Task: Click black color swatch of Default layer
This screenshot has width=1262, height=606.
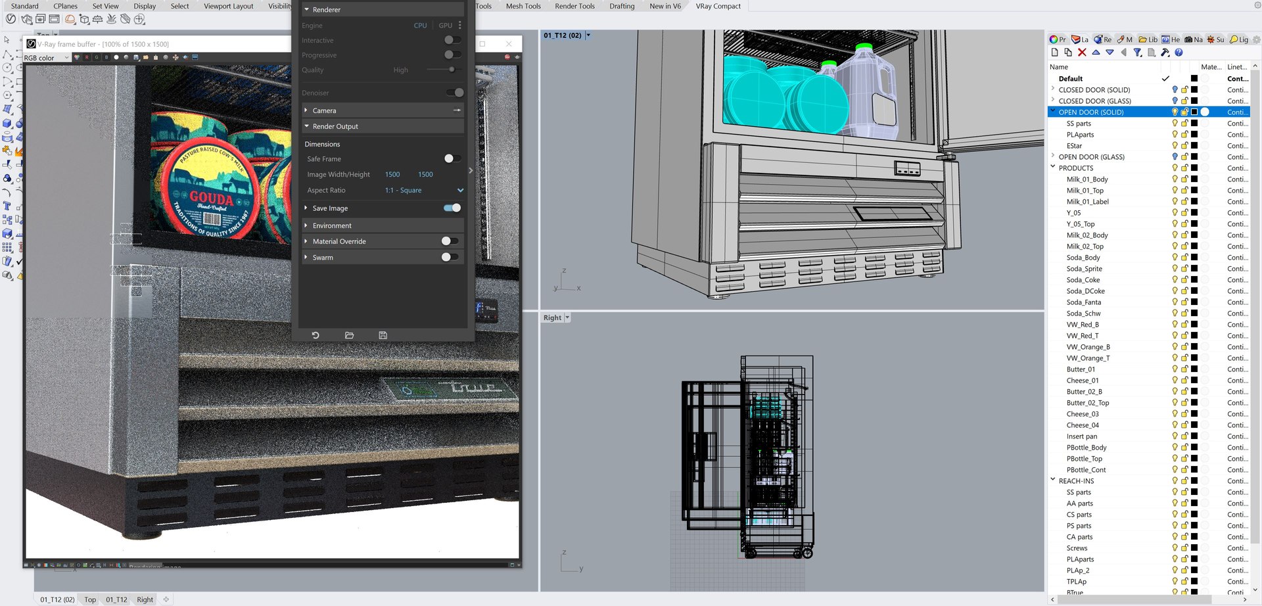Action: click(x=1194, y=79)
